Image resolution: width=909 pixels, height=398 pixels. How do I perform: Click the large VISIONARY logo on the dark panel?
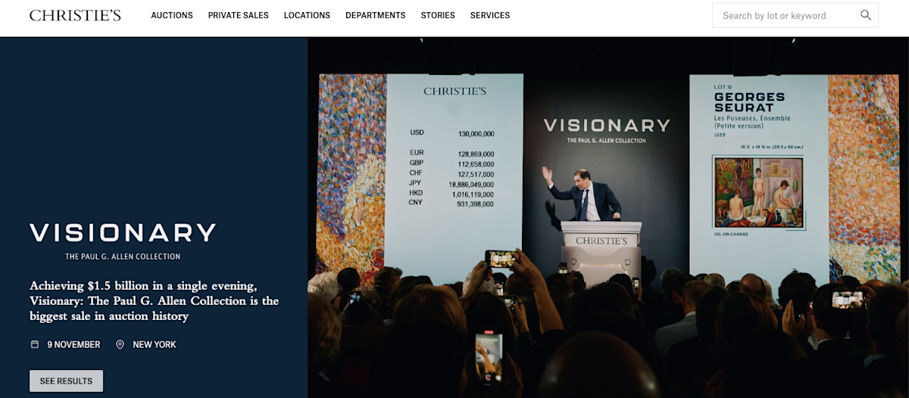coord(123,232)
